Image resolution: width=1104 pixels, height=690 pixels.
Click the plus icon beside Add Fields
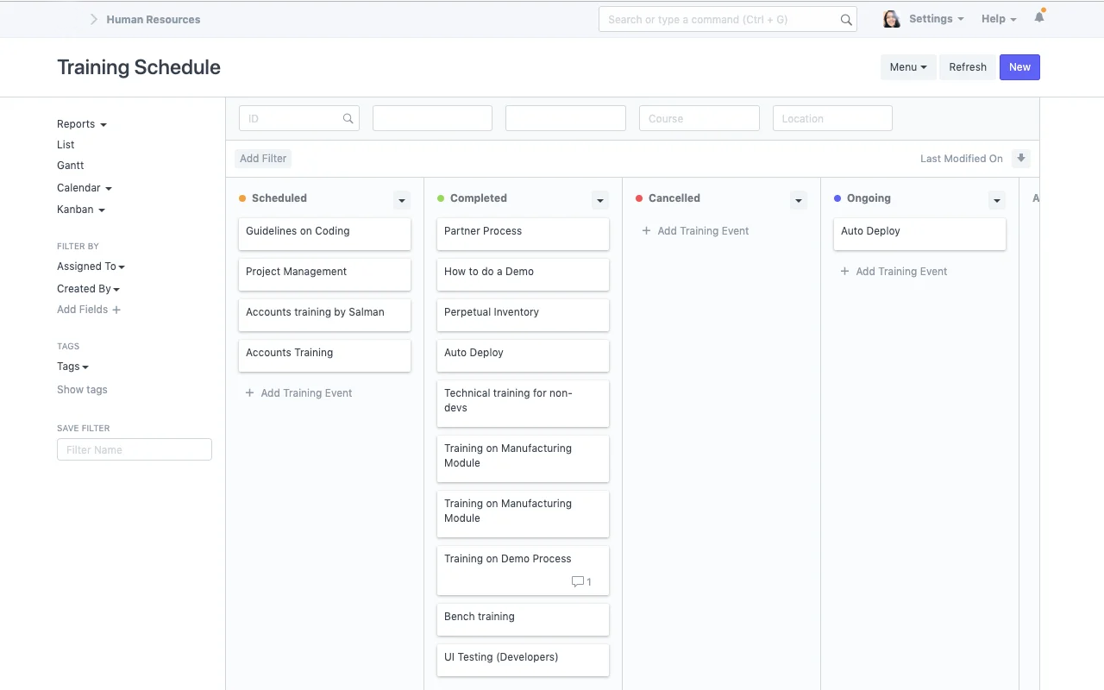(116, 310)
